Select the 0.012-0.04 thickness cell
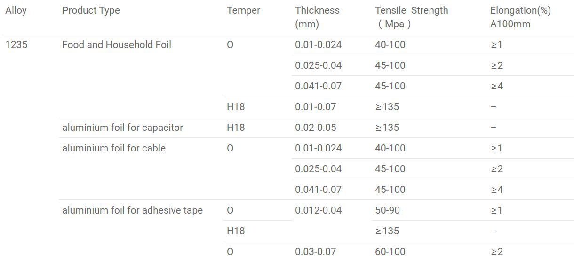The image size is (574, 263). [318, 210]
